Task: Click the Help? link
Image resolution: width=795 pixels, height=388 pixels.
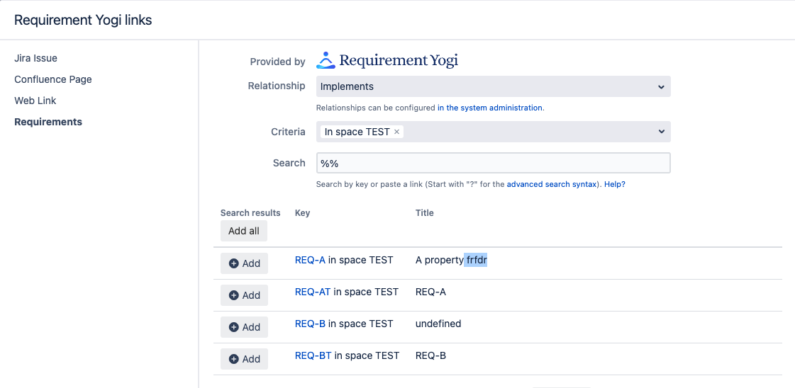Action: 615,184
